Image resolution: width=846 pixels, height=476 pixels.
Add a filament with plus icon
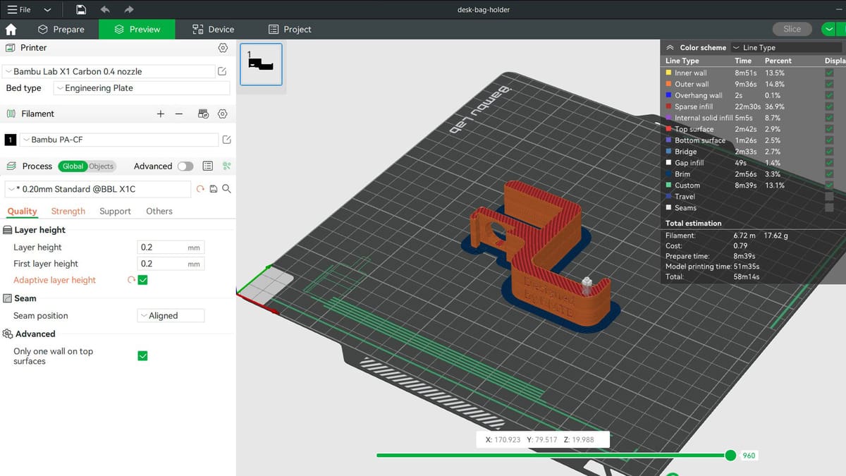(161, 114)
